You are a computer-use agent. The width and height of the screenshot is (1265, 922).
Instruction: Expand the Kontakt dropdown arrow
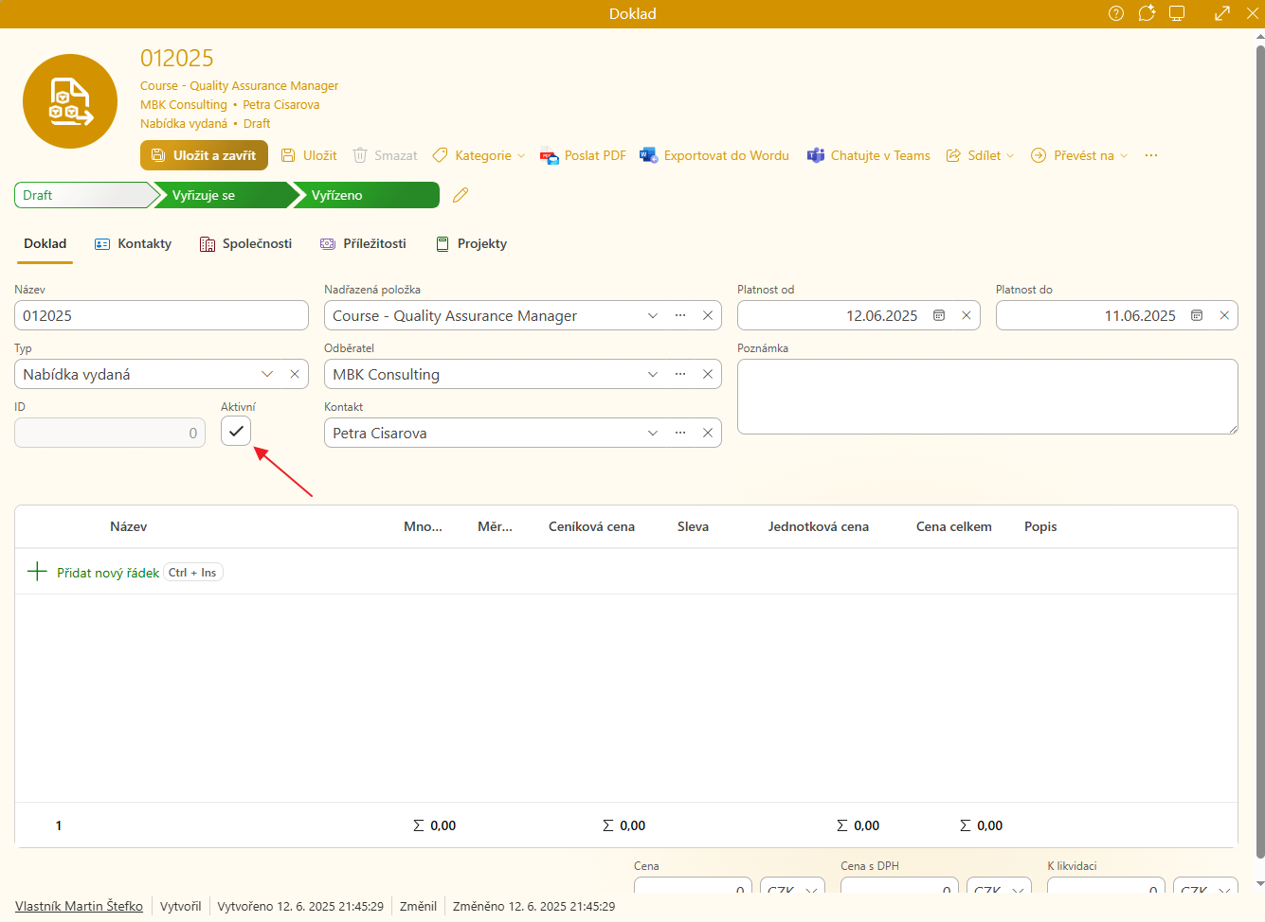(x=653, y=433)
